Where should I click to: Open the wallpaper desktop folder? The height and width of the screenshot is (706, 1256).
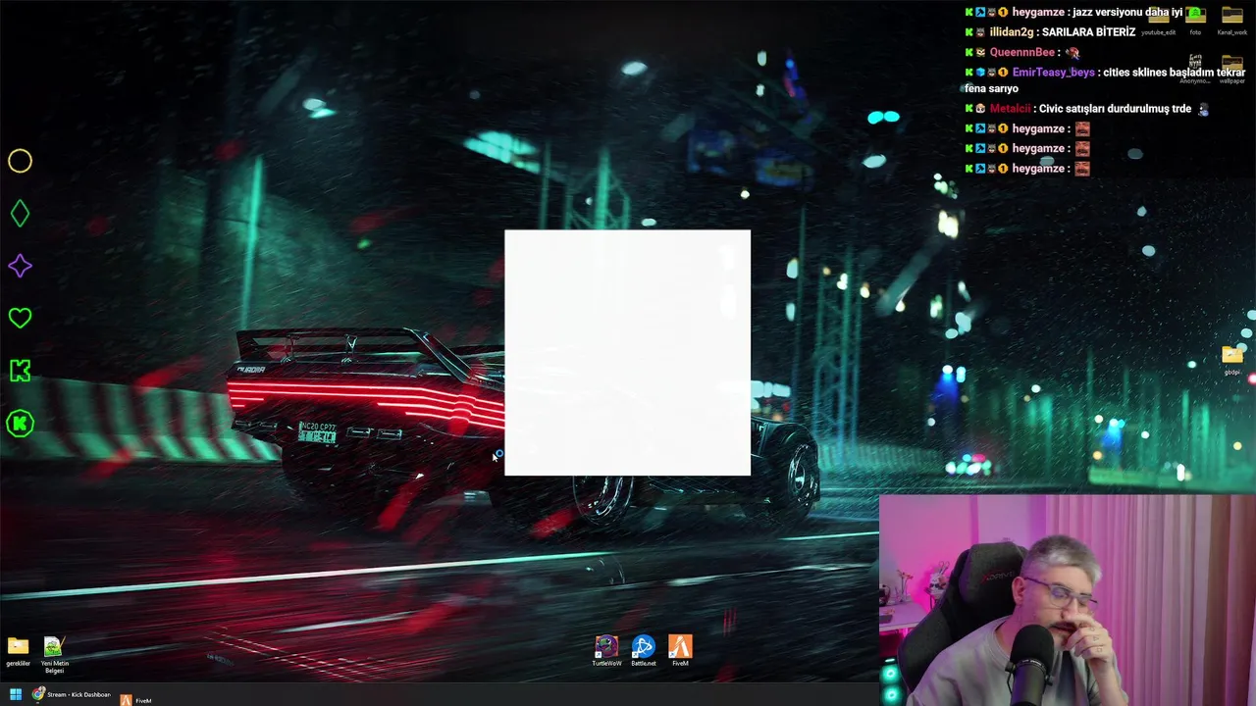tap(1231, 70)
